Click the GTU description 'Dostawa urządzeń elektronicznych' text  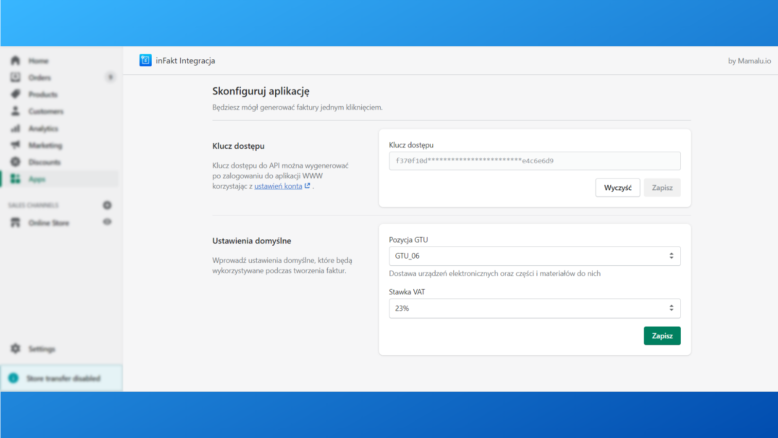[x=495, y=274]
